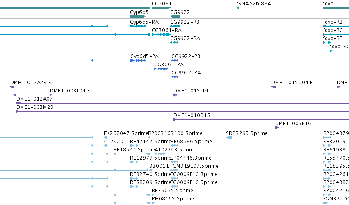This screenshot has width=349, height=205.
Task: Click the CG9922 gene bar
Action: pyautogui.click(x=175, y=16)
